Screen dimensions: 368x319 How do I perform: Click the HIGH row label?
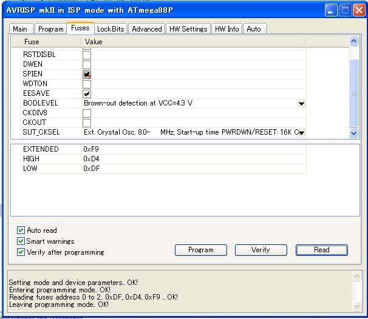pyautogui.click(x=31, y=159)
